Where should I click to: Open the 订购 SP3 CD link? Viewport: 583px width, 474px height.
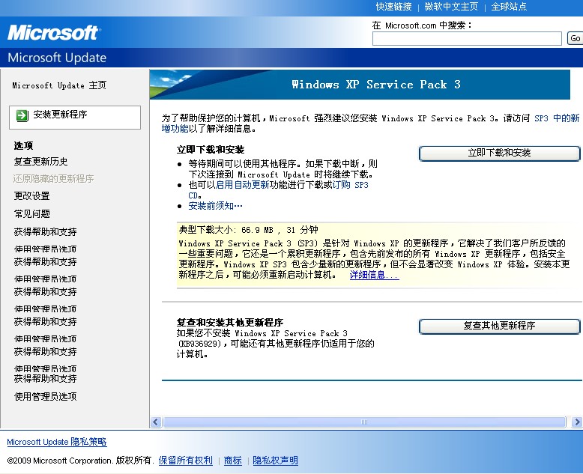(x=350, y=185)
